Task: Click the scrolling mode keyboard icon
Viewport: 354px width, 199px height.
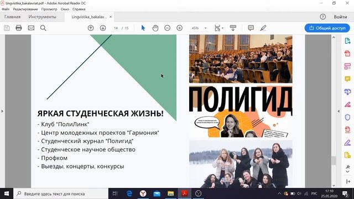Action: [x=233, y=28]
